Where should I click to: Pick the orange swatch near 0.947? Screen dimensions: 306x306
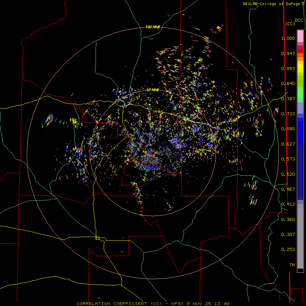click(300, 55)
